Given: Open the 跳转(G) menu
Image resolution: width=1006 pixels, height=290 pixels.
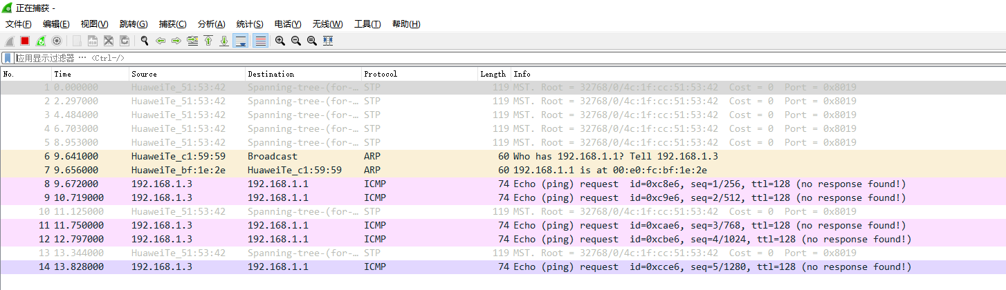Looking at the screenshot, I should click(x=134, y=24).
